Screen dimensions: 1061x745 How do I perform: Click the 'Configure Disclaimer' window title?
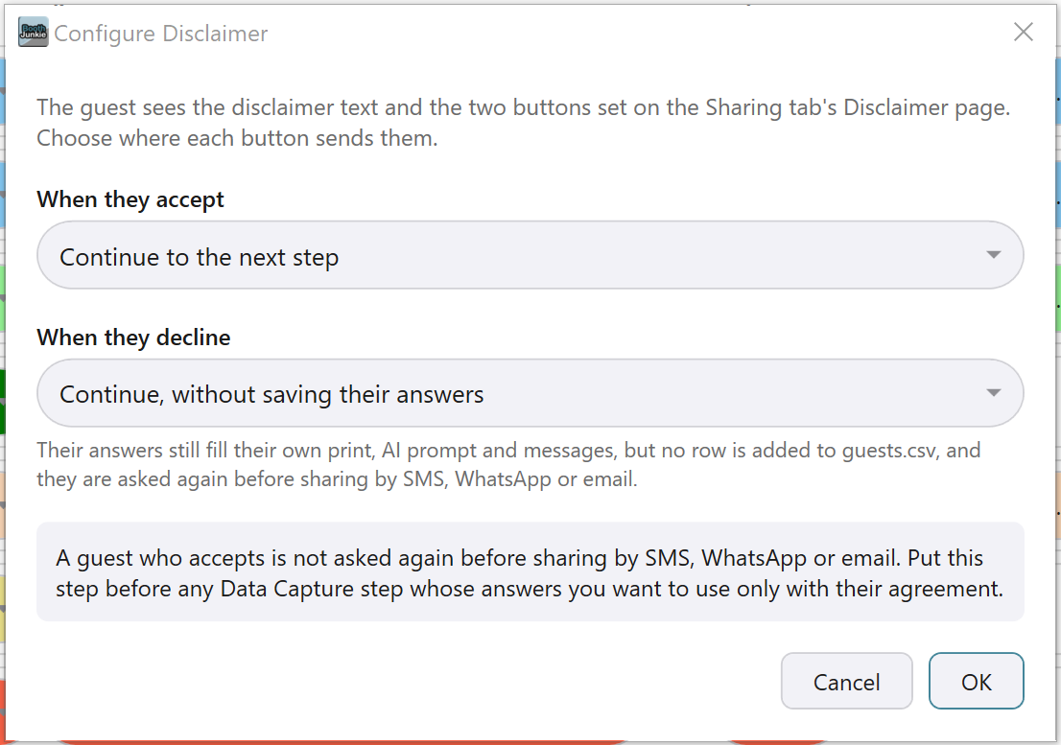(x=161, y=34)
